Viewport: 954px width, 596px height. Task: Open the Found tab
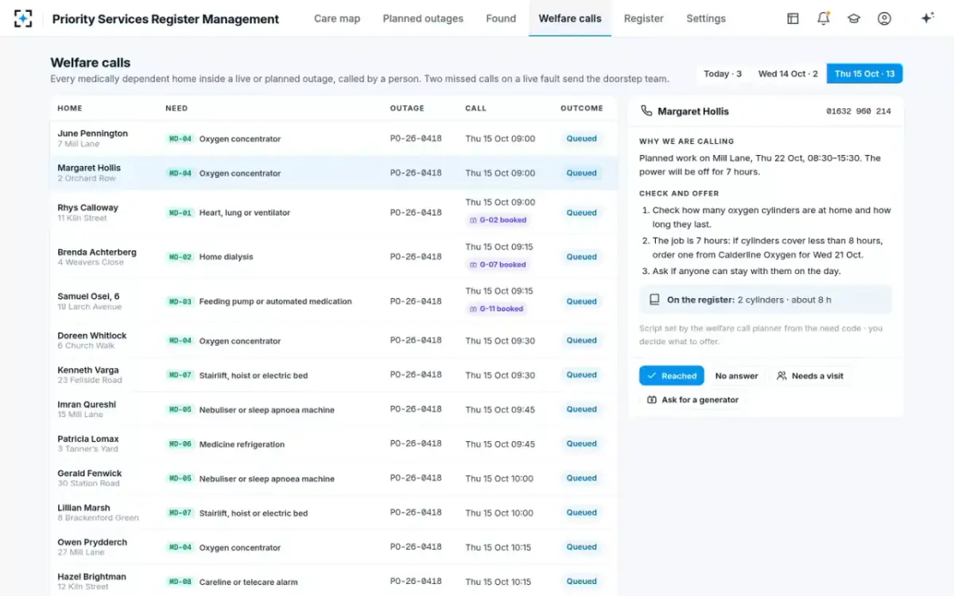point(501,18)
